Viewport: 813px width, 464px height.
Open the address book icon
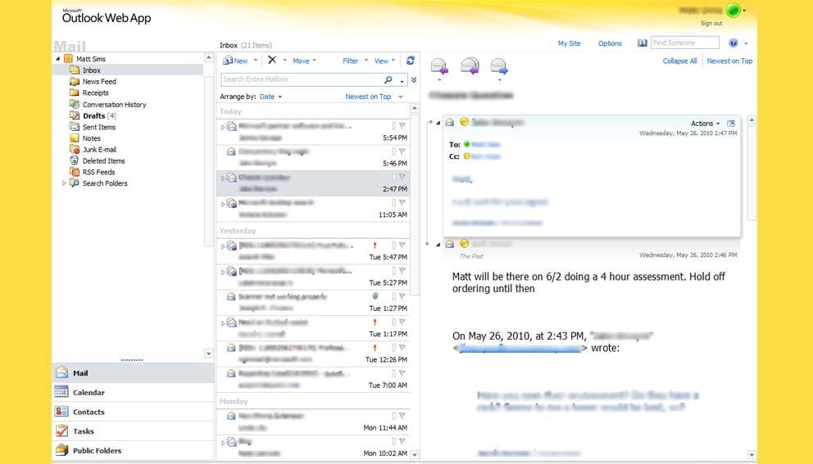[x=642, y=43]
